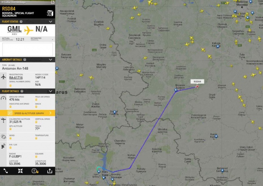Click the Flight Status help question mark
This screenshot has width=263, height=186.
tap(21, 22)
